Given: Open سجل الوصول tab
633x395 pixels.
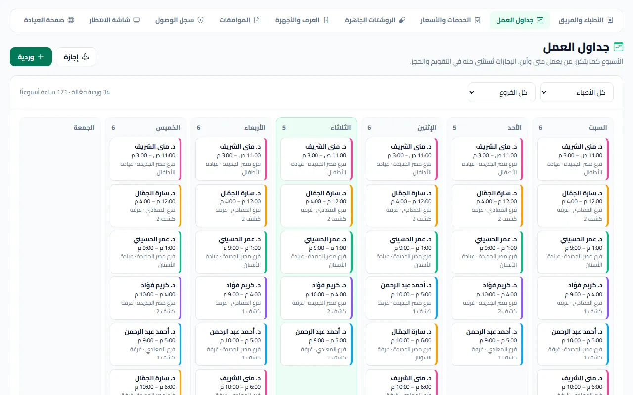Looking at the screenshot, I should [180, 20].
